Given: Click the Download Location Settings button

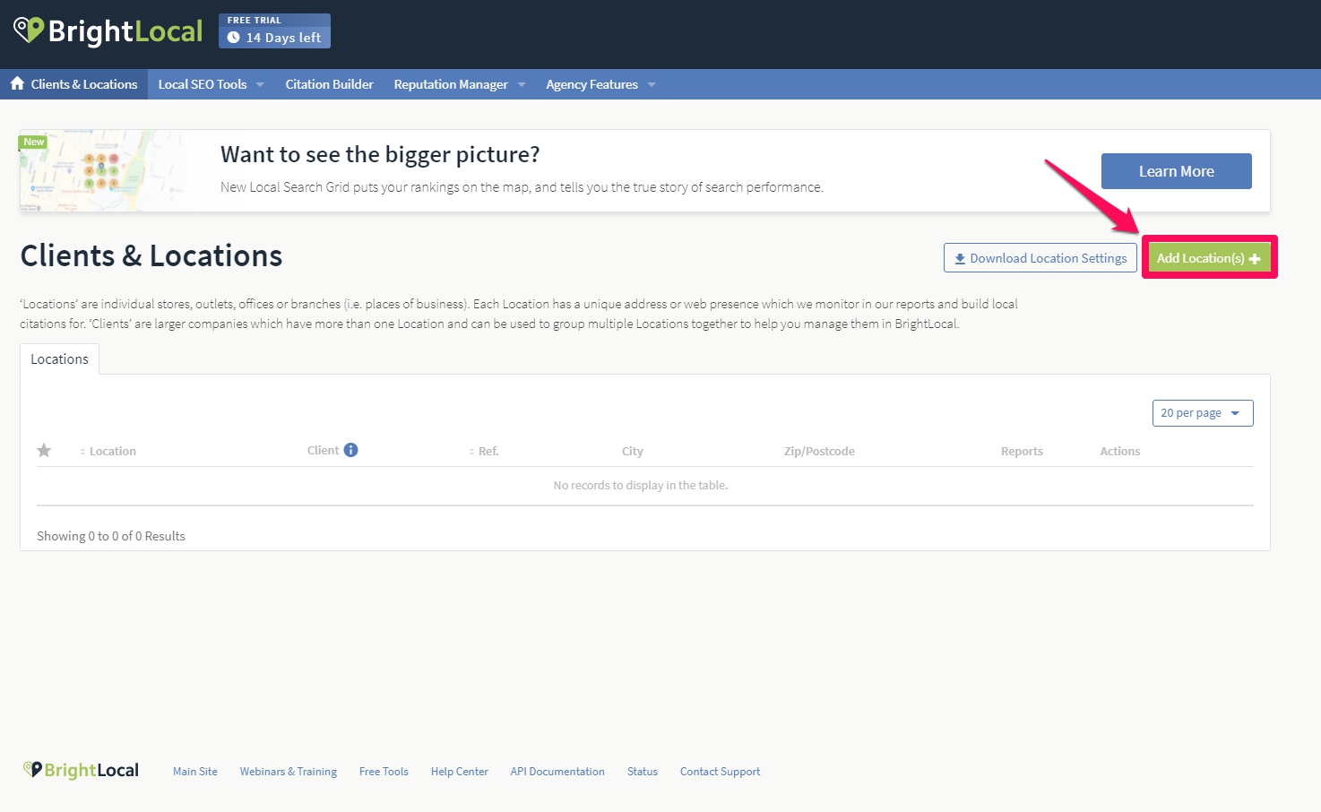Looking at the screenshot, I should click(x=1040, y=258).
